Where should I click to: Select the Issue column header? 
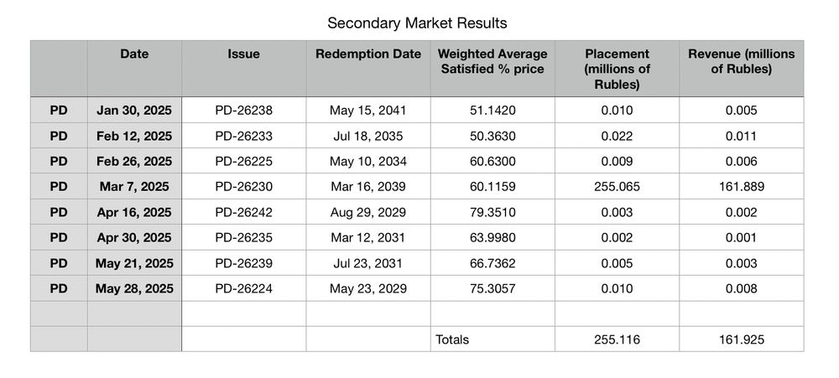click(x=243, y=69)
